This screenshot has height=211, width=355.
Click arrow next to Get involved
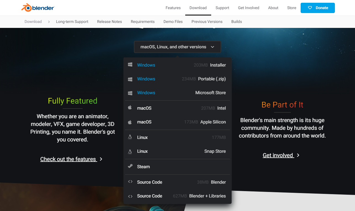tap(298, 155)
